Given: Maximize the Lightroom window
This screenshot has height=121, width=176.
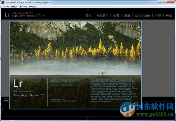Looking at the screenshot, I should (165, 2).
